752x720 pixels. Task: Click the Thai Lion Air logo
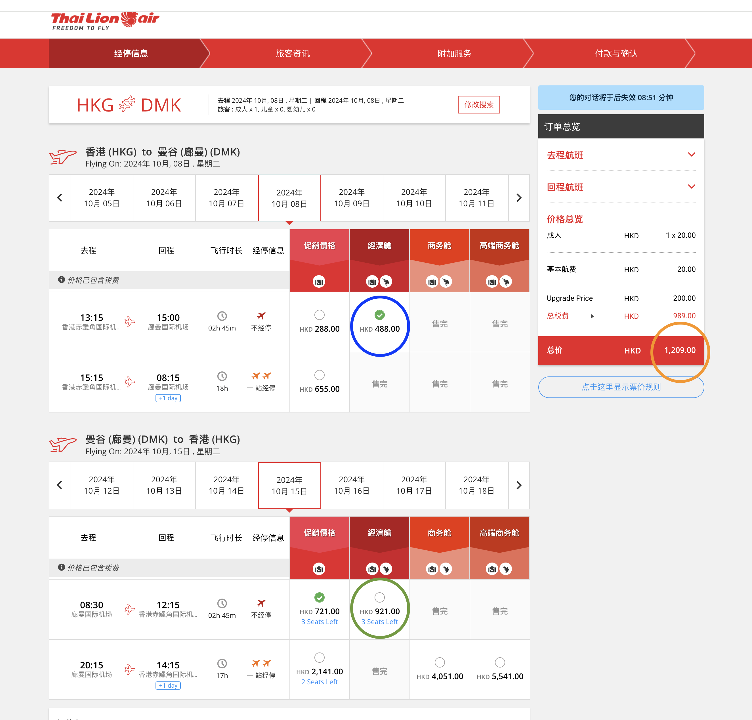coord(105,21)
